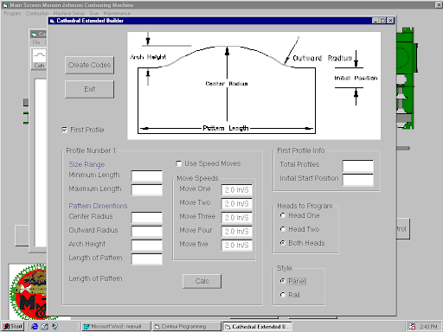Select the Cathedral pattern thumbnail icon
This screenshot has height=332, width=443.
(x=39, y=59)
